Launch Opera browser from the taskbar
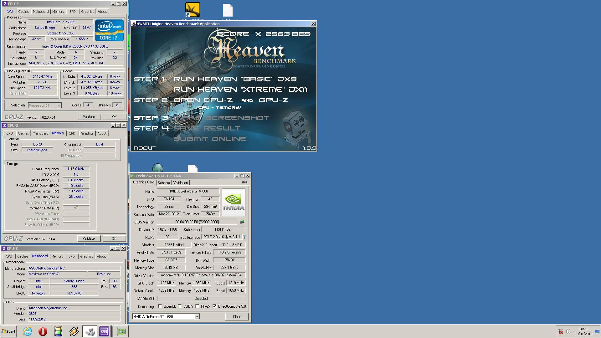This screenshot has width=601, height=338. [x=43, y=331]
